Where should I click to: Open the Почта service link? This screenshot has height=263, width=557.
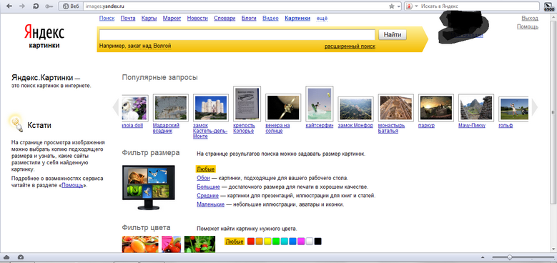tap(128, 19)
